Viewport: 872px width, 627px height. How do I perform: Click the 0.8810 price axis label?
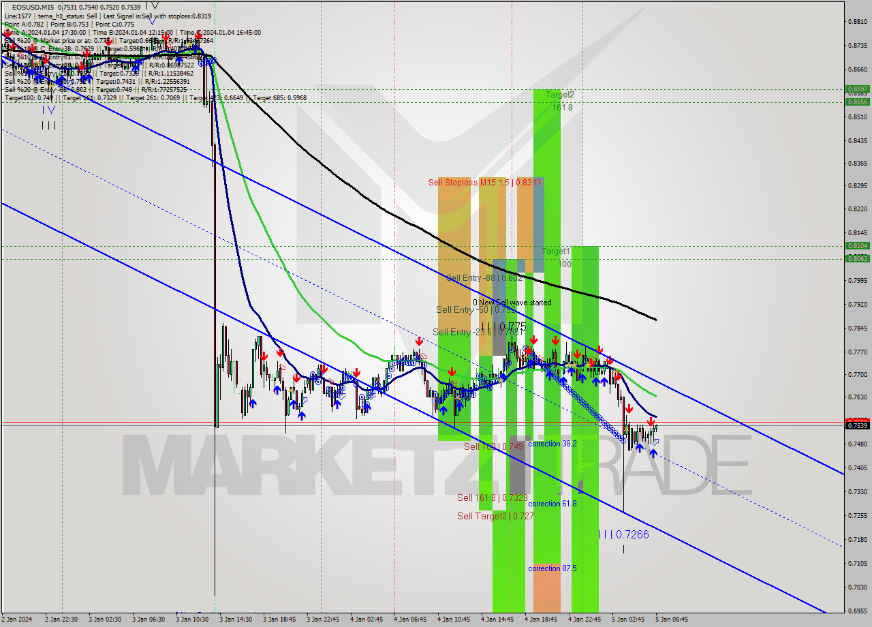point(857,22)
